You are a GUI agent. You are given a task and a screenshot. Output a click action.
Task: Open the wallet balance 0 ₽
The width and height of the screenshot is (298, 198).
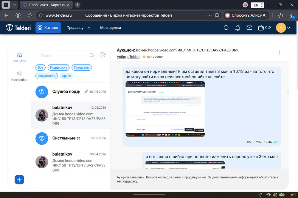click(x=264, y=28)
